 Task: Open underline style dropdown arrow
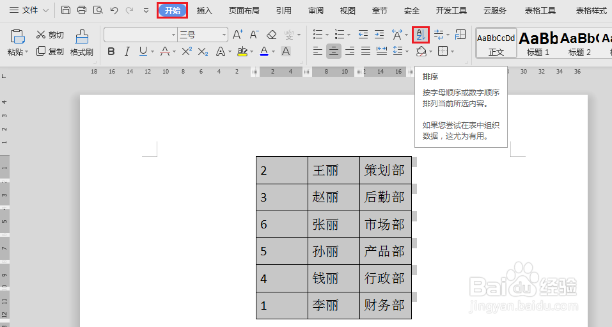[153, 52]
